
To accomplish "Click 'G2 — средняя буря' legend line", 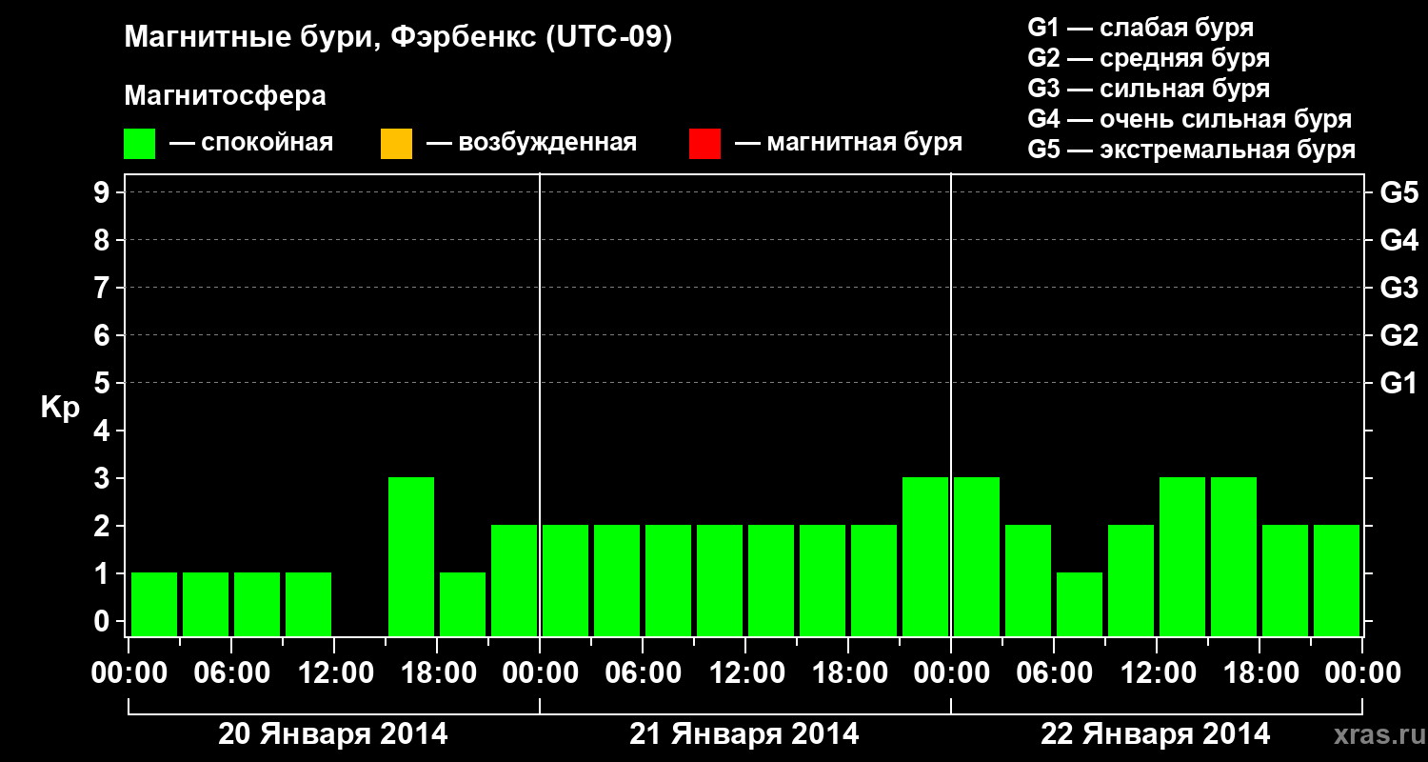I will pyautogui.click(x=1148, y=58).
